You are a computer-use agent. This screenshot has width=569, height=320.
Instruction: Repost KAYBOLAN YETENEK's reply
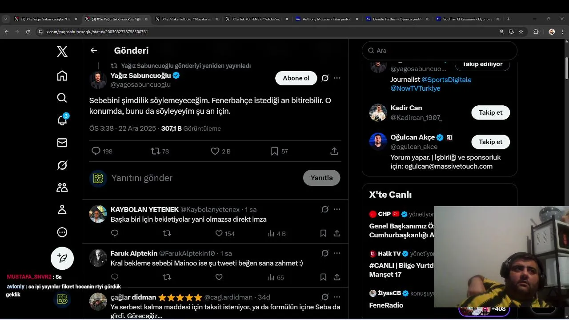(x=167, y=233)
